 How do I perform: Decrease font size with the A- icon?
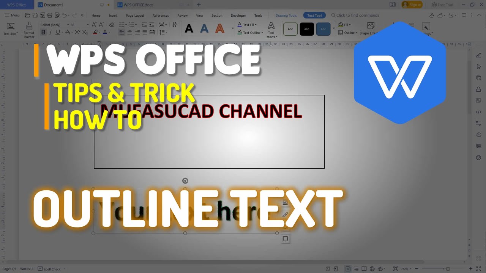(x=102, y=25)
